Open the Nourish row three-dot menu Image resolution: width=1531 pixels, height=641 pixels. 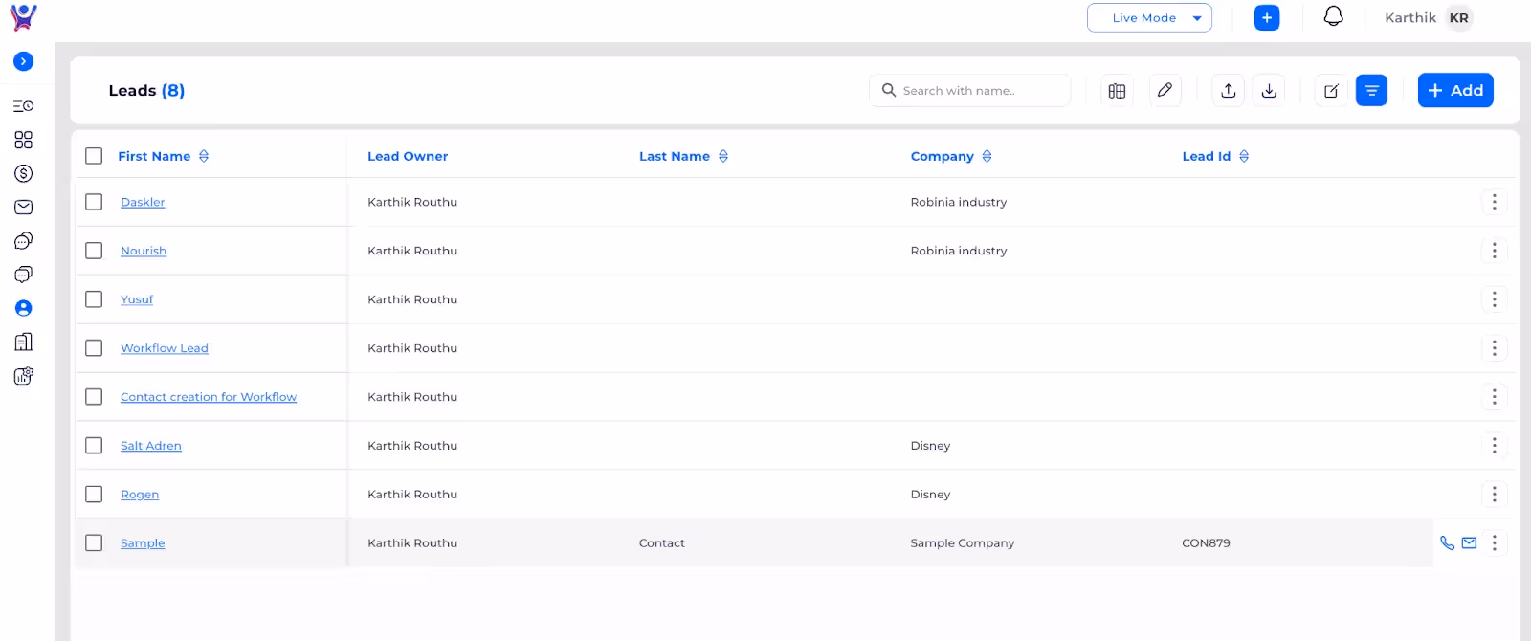point(1495,251)
